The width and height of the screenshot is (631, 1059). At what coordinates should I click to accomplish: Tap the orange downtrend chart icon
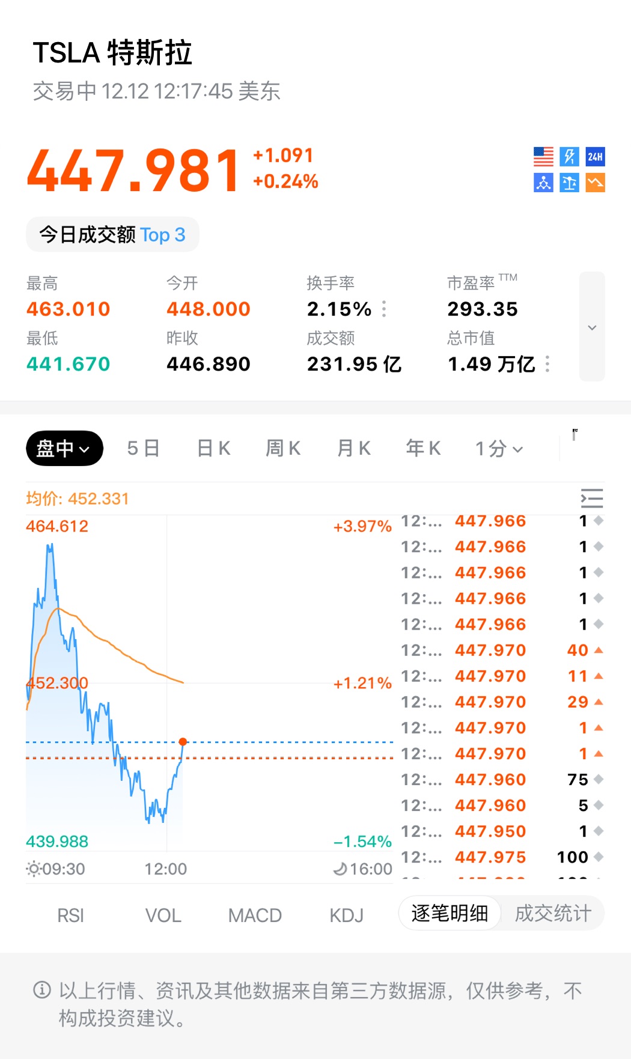[x=595, y=183]
